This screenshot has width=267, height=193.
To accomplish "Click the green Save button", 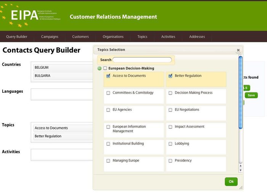I will click(x=251, y=95).
